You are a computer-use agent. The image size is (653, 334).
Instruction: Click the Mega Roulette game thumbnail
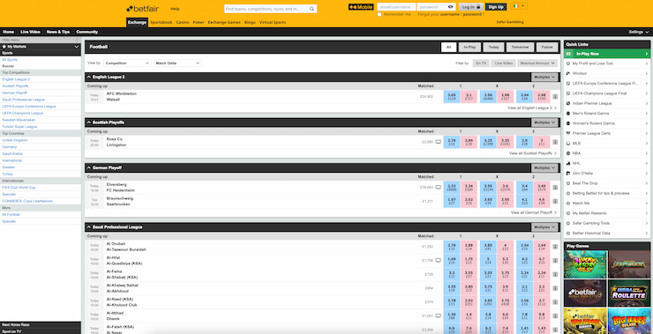[628, 293]
